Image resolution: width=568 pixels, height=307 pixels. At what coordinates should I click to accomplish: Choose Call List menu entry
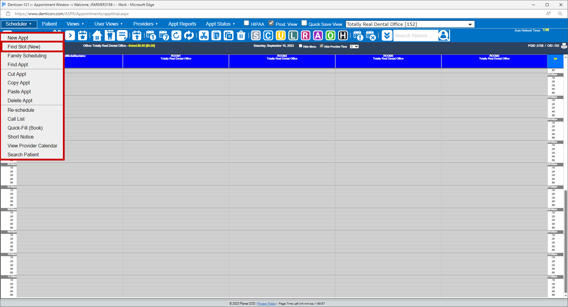(x=32, y=119)
